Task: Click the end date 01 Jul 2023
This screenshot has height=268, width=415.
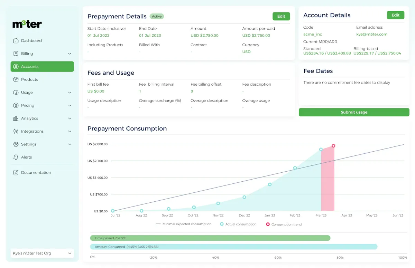Action: [x=150, y=35]
